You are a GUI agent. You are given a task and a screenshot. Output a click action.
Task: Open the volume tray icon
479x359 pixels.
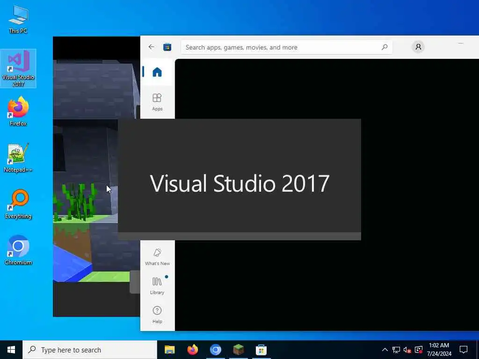(407, 350)
